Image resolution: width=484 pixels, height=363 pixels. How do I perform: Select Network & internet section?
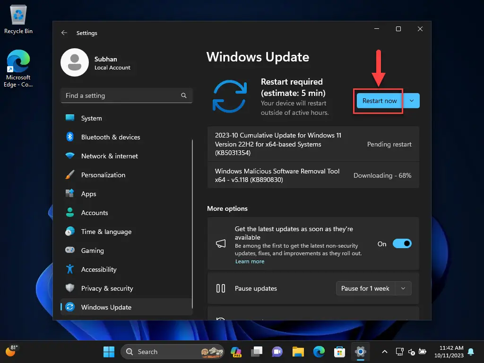[x=127, y=156]
